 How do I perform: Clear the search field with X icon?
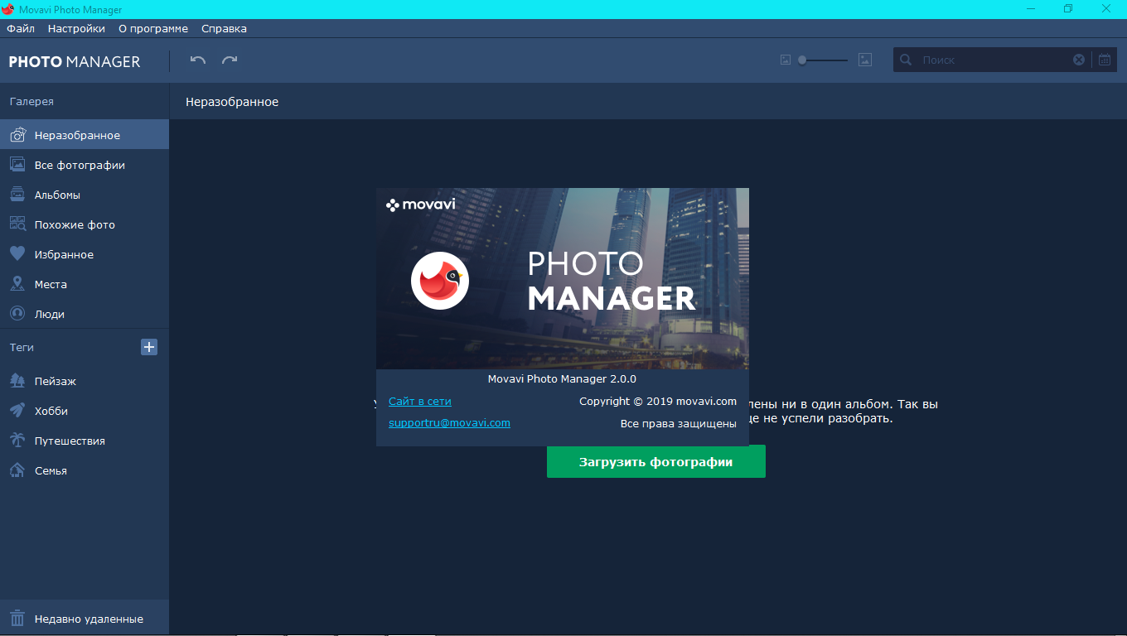point(1079,60)
